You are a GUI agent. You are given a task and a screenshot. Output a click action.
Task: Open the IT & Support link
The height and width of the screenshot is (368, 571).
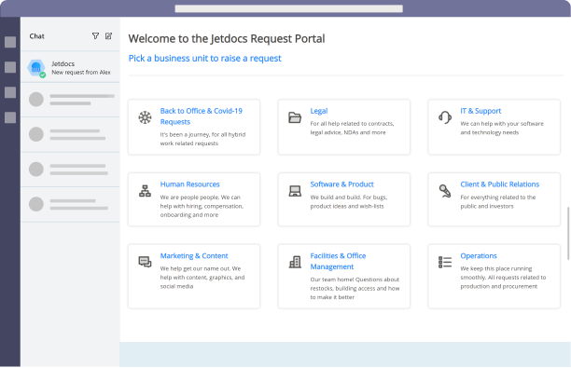480,111
